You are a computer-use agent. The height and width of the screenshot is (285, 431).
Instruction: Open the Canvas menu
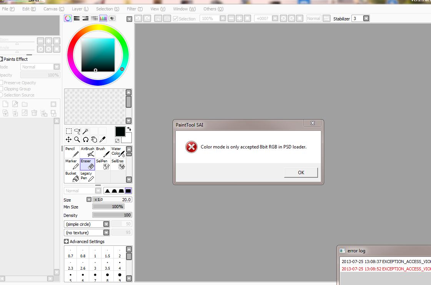click(54, 9)
